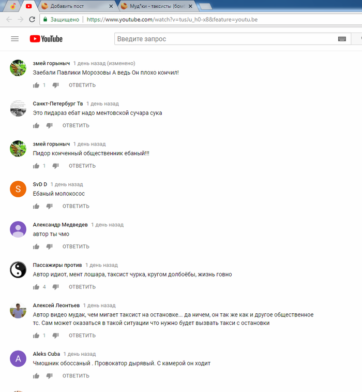Reply to Aleks Cuba's comment
The height and width of the screenshot is (392, 362).
pos(76,376)
